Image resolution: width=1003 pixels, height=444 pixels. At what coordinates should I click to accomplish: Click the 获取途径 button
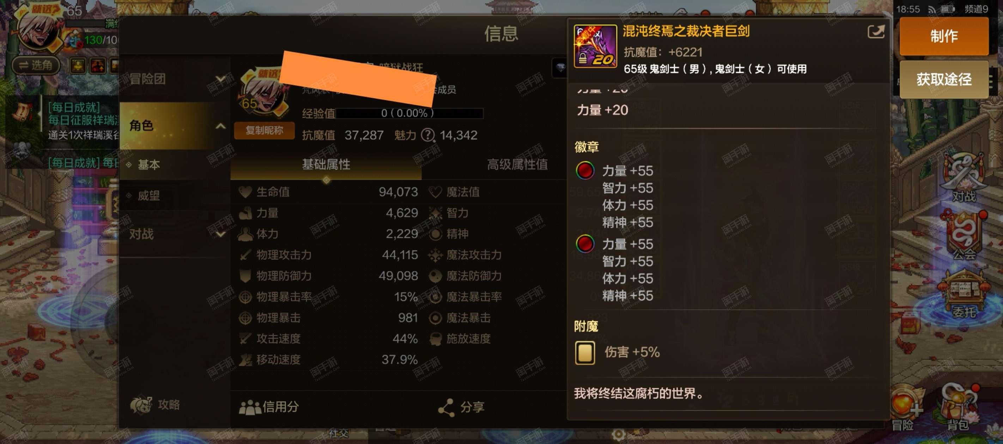943,79
